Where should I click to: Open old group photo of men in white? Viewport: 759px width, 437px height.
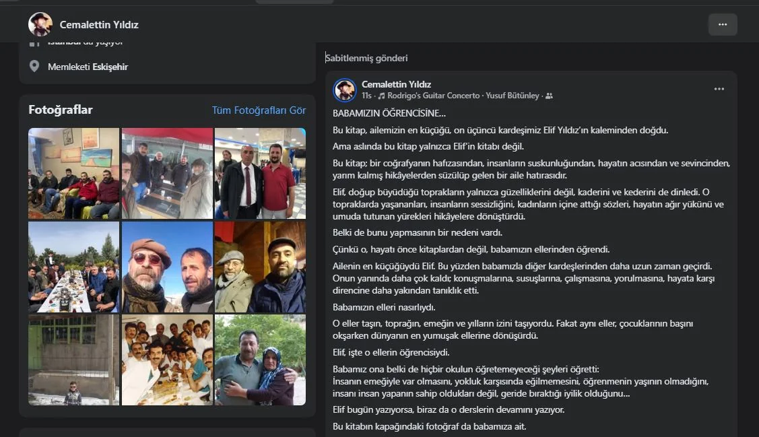click(x=167, y=360)
